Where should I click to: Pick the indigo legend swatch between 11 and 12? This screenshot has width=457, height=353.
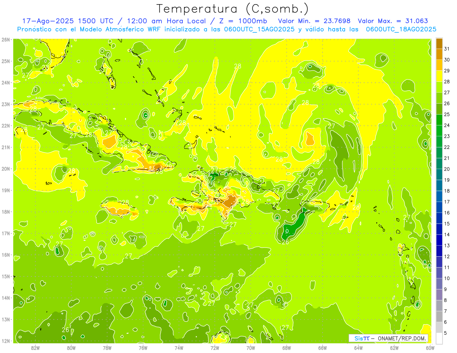(439, 262)
